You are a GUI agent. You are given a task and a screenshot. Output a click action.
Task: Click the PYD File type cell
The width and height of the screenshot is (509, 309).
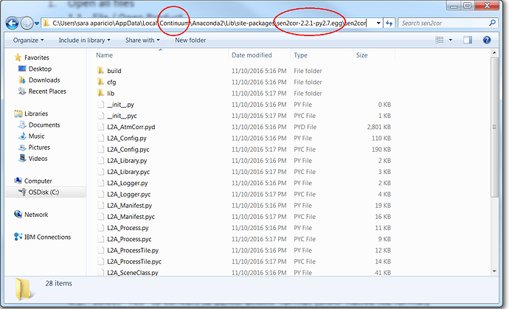[305, 127]
